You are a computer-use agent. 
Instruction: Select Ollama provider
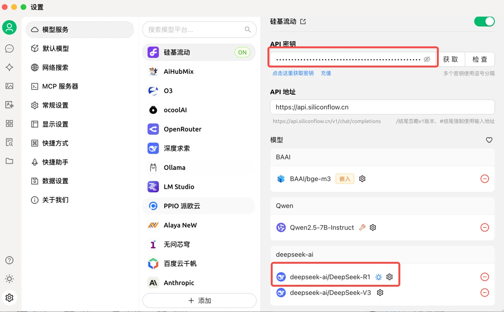(199, 167)
